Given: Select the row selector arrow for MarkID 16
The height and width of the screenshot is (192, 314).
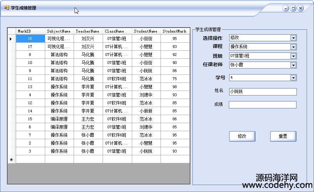Looking at the screenshot, I should (12, 39).
